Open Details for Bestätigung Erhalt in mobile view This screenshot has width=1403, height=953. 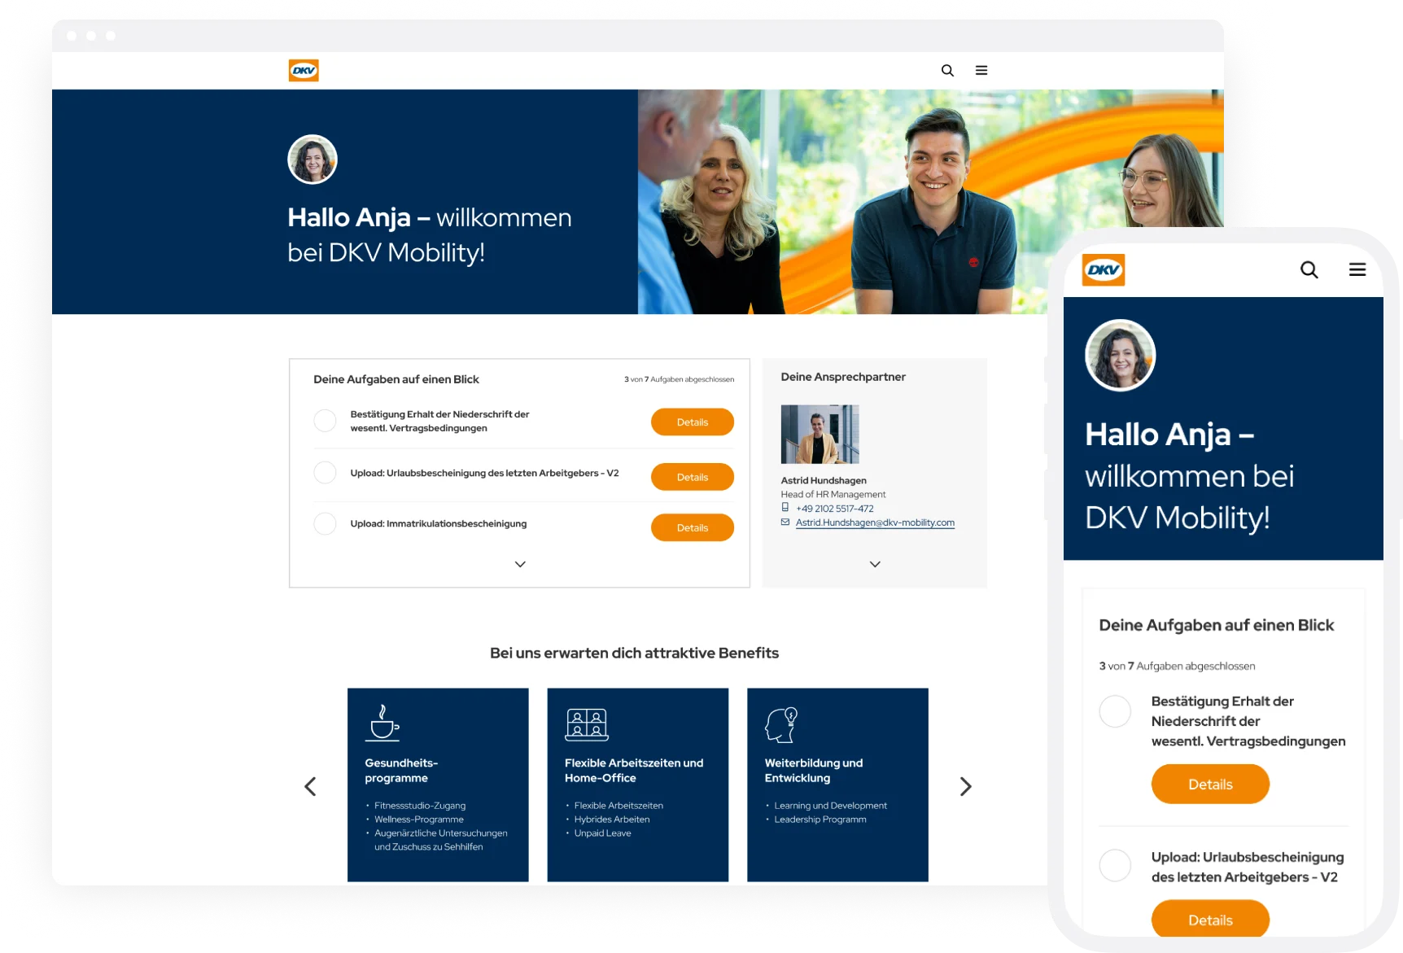tap(1210, 784)
